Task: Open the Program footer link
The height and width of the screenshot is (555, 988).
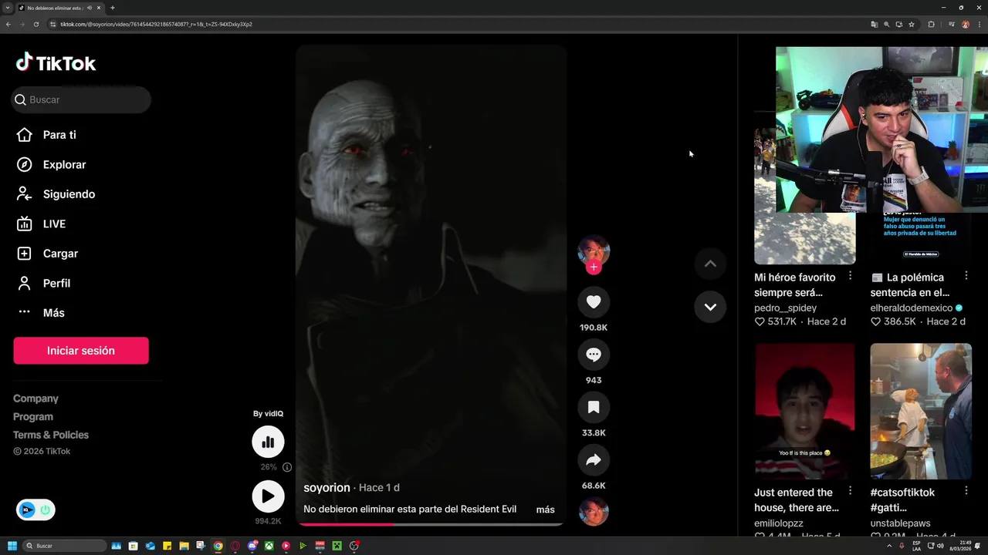Action: tap(33, 416)
